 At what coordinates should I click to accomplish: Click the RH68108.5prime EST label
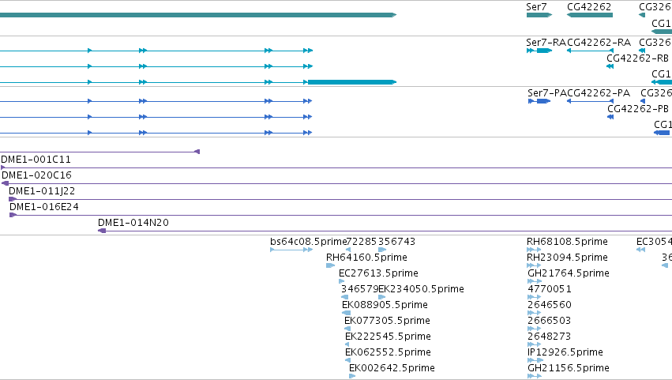coord(567,242)
